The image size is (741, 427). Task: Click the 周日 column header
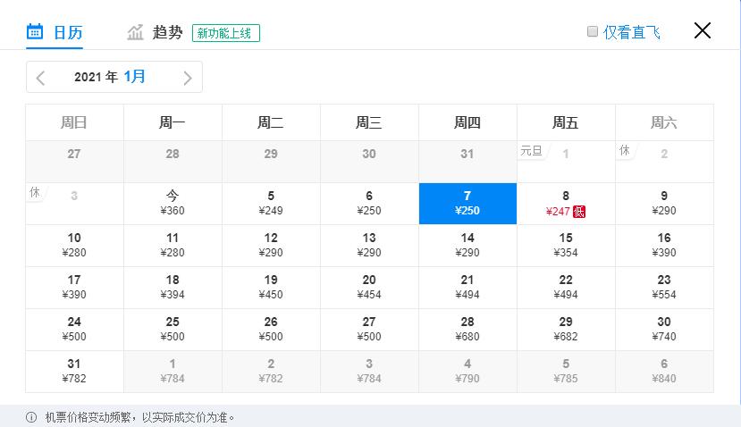74,122
